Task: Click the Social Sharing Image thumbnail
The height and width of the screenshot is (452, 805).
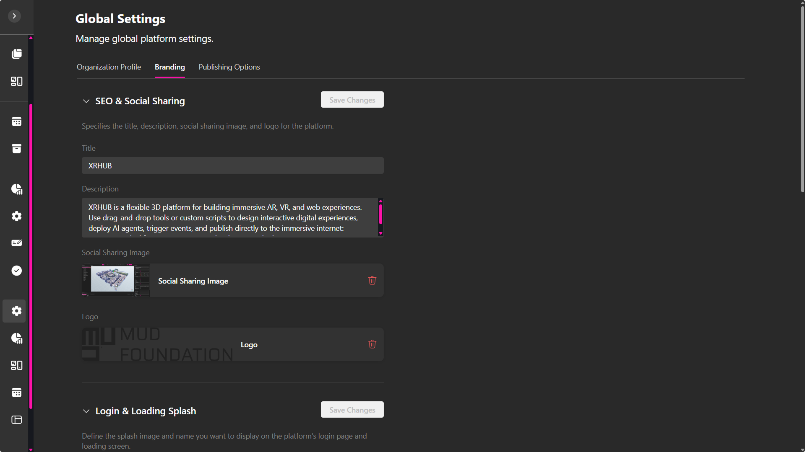Action: tap(116, 280)
